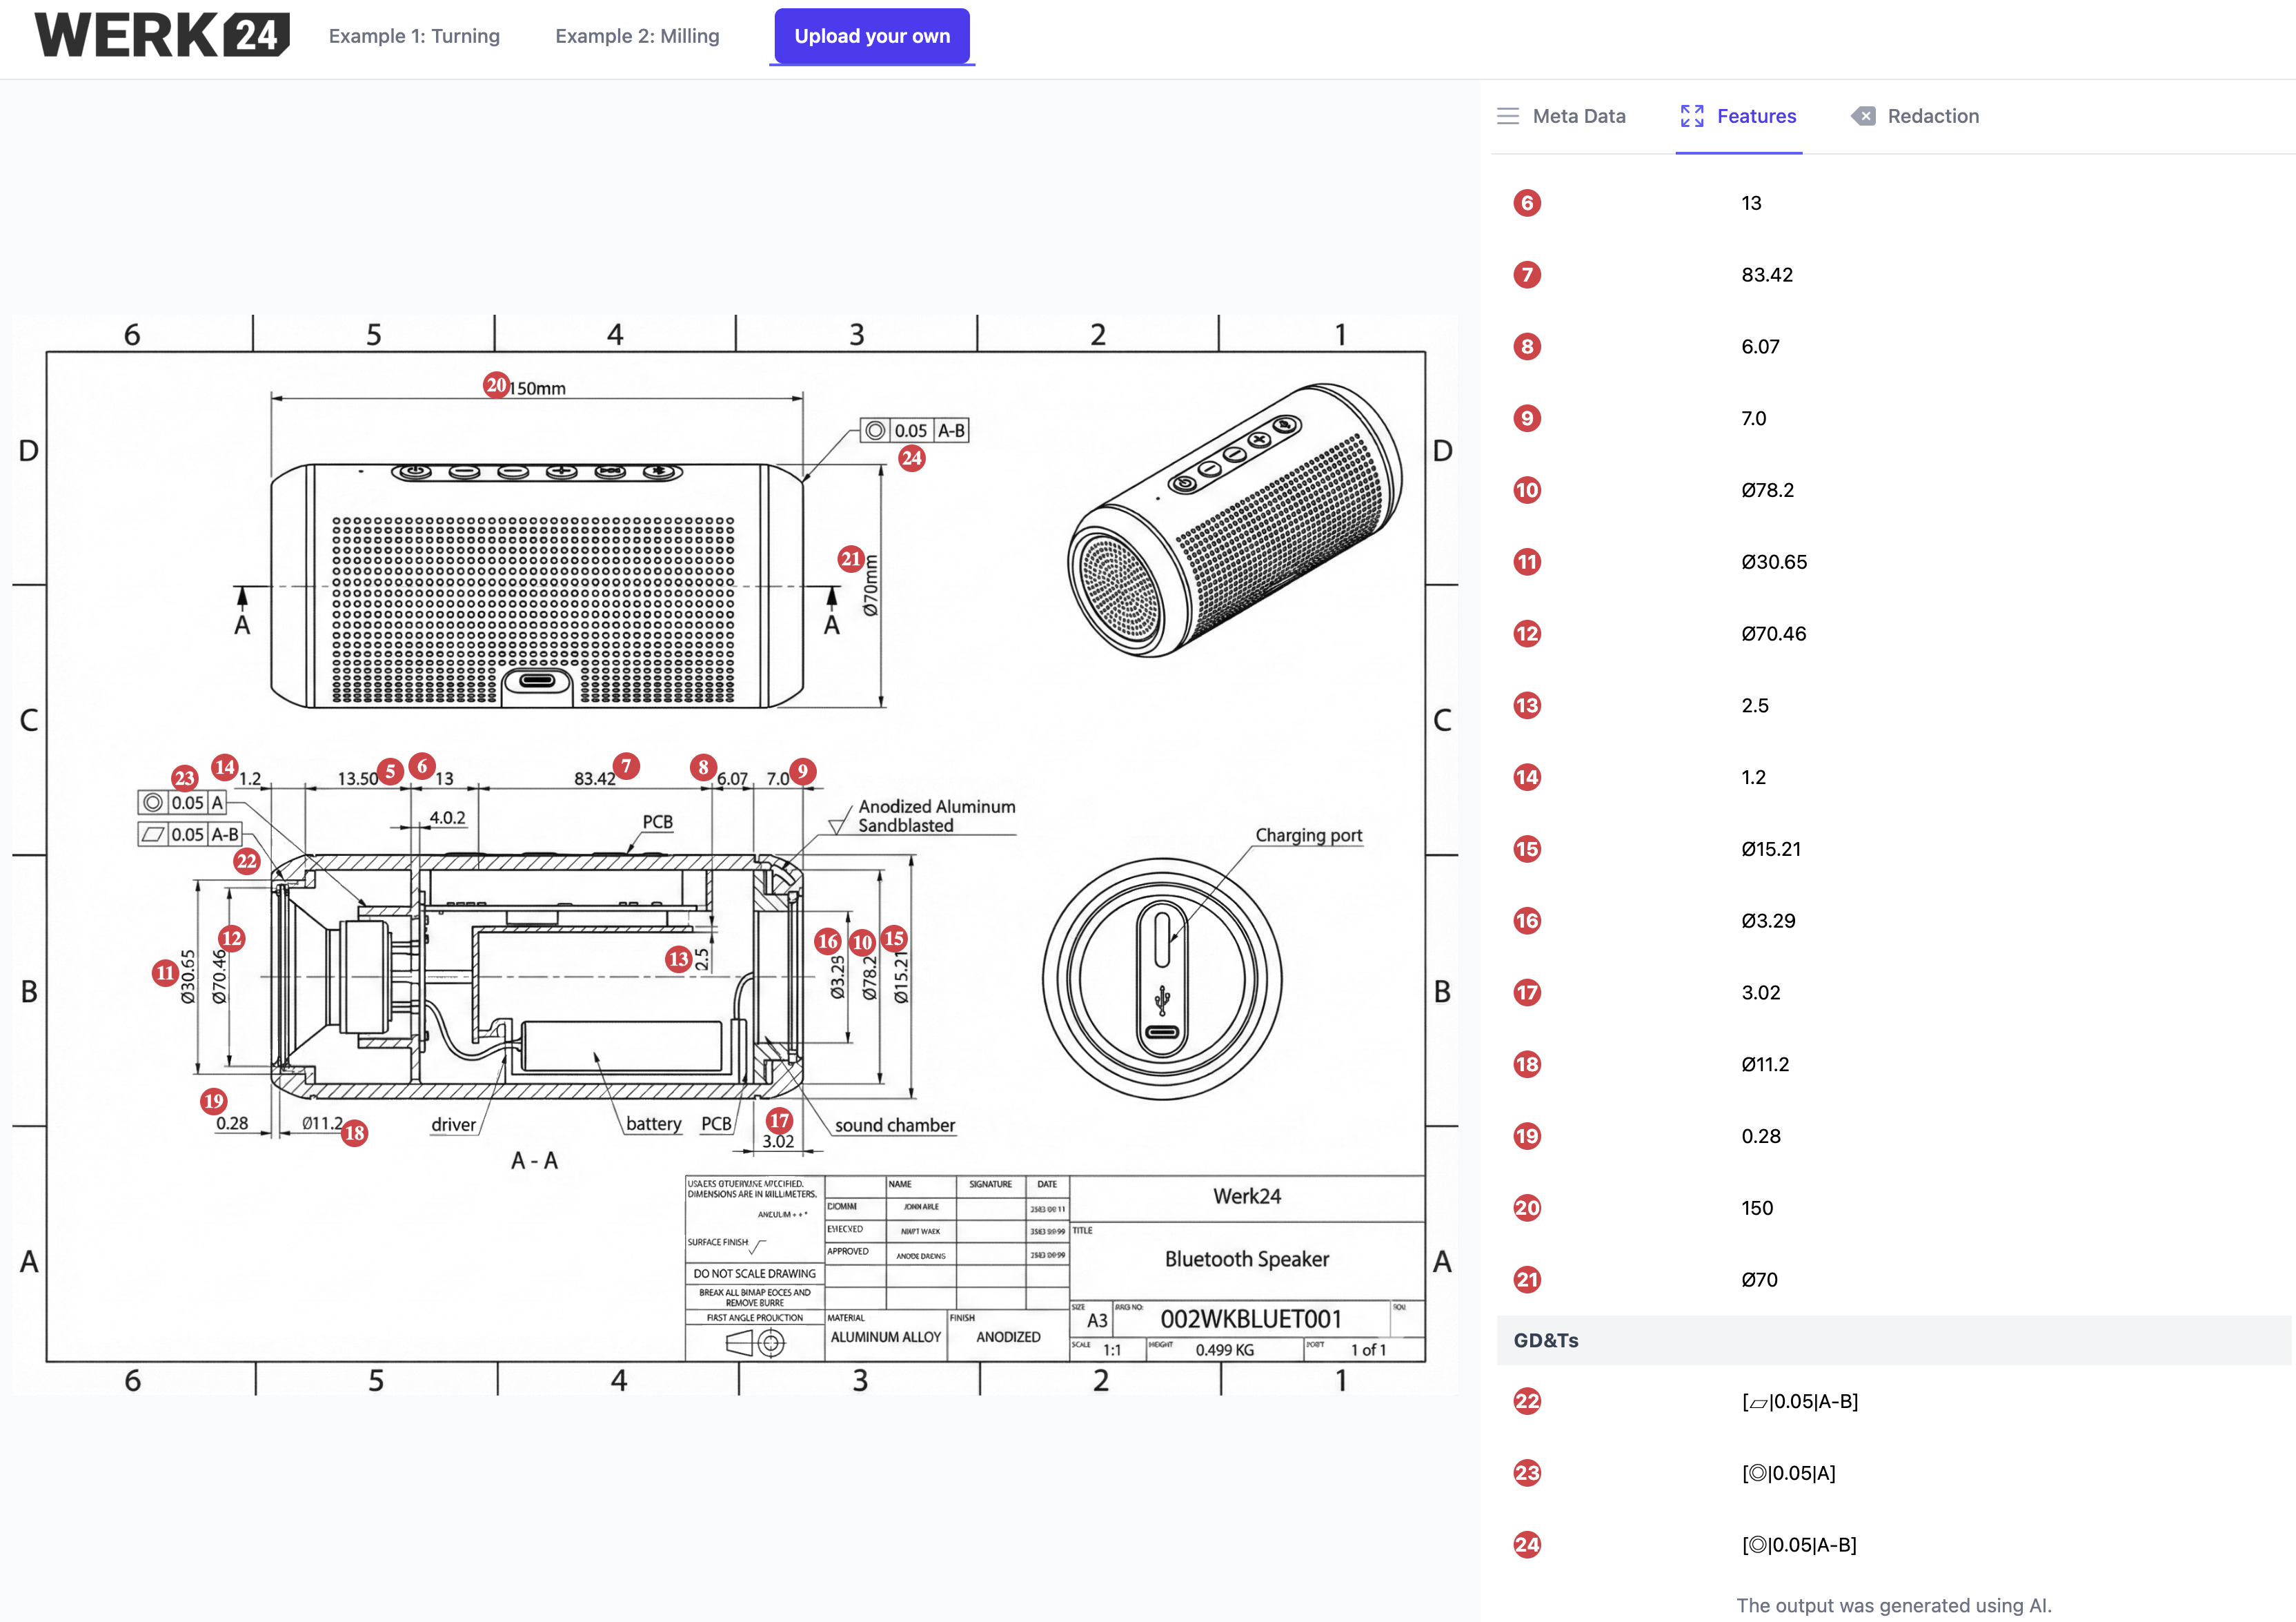Click Upload your own button

tap(872, 36)
